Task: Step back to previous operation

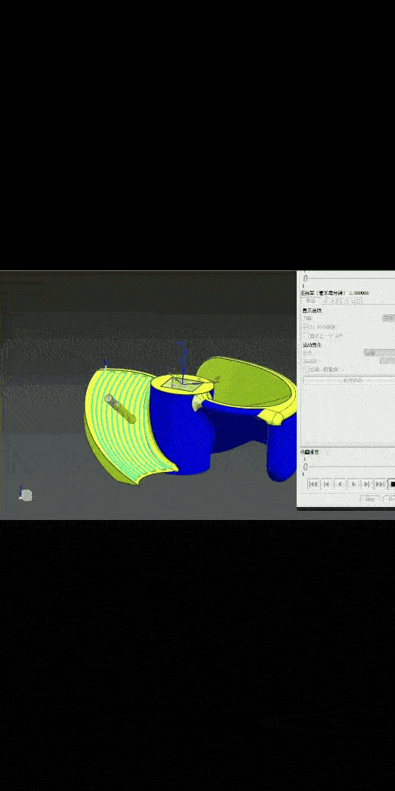Action: tap(326, 484)
